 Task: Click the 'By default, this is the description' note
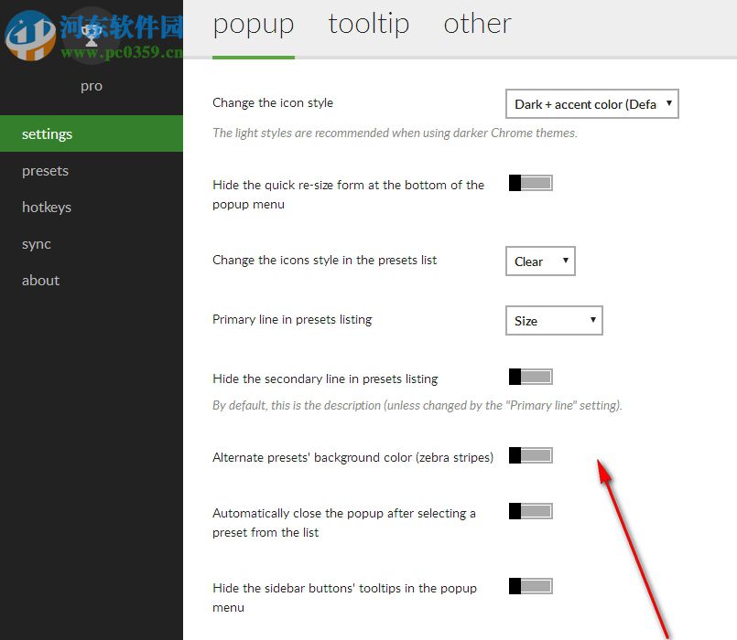click(x=417, y=405)
